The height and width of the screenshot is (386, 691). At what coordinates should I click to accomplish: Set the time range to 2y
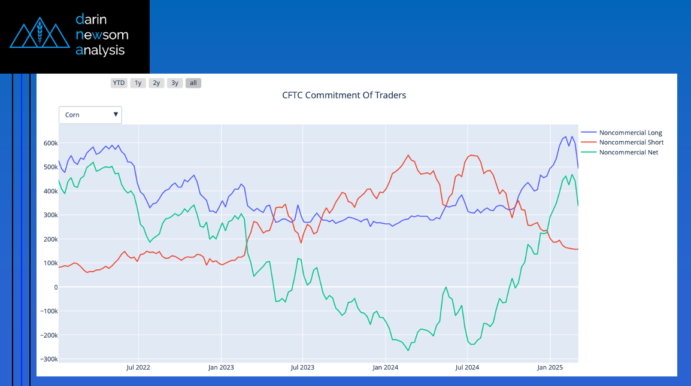tap(156, 83)
